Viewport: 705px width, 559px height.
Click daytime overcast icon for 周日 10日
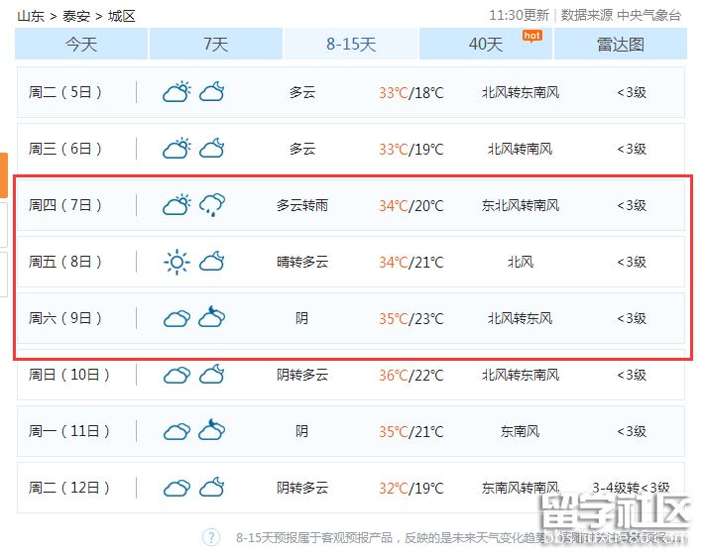pos(176,376)
